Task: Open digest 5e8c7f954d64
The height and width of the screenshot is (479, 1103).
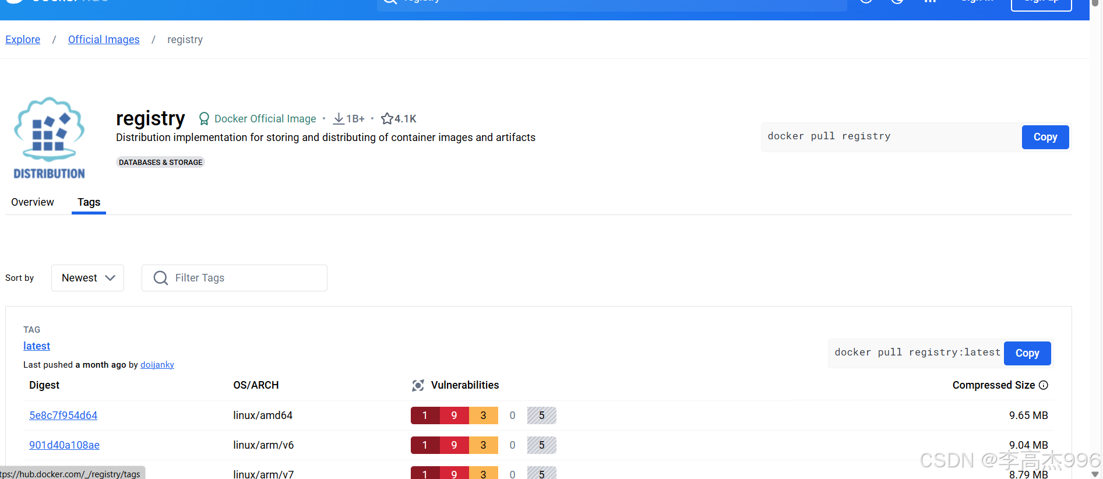Action: (64, 415)
